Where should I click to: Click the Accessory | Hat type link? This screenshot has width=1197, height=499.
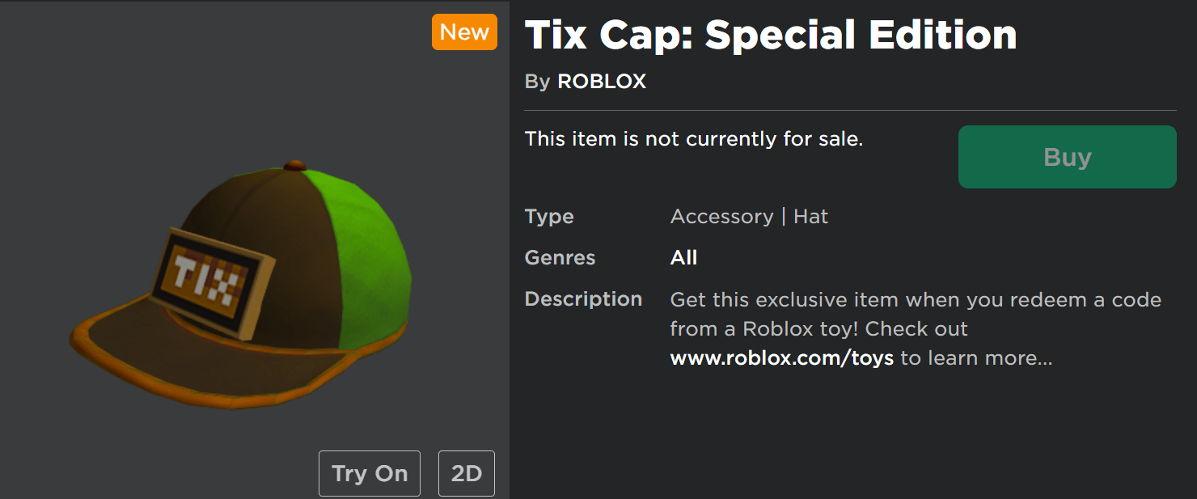click(748, 216)
